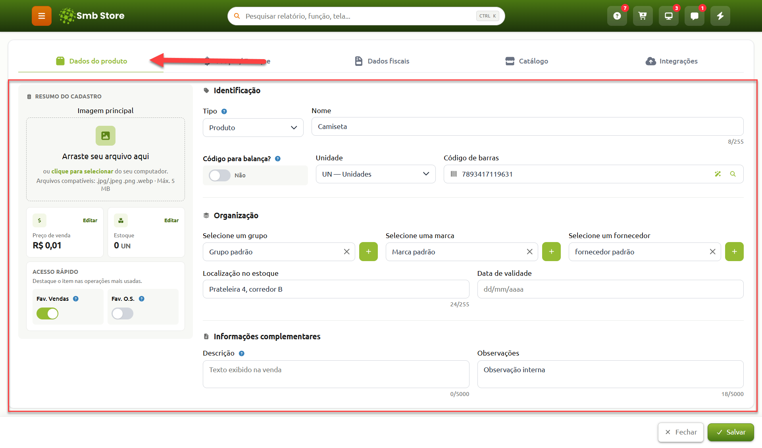The height and width of the screenshot is (448, 762).
Task: Click the Descrição help icon
Action: click(242, 354)
